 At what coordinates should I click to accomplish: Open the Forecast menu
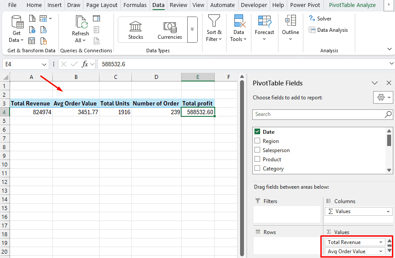[x=264, y=28]
